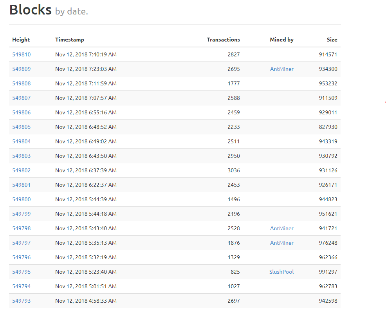Click block 549802 link

pyautogui.click(x=21, y=170)
